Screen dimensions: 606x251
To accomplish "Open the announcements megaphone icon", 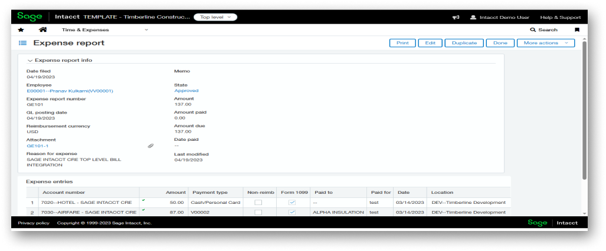I will [x=456, y=17].
